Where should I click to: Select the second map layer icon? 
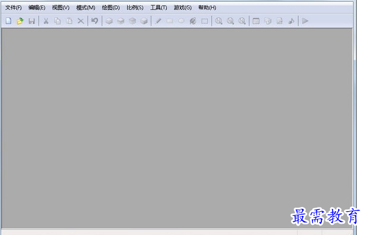tap(121, 21)
